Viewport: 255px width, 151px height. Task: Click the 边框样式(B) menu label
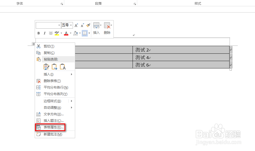click(x=52, y=101)
